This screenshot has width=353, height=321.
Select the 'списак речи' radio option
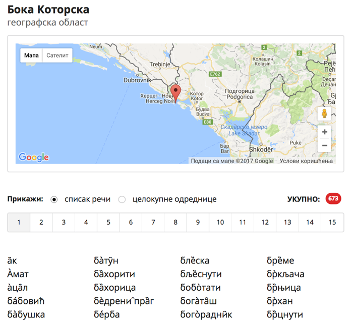(x=54, y=199)
